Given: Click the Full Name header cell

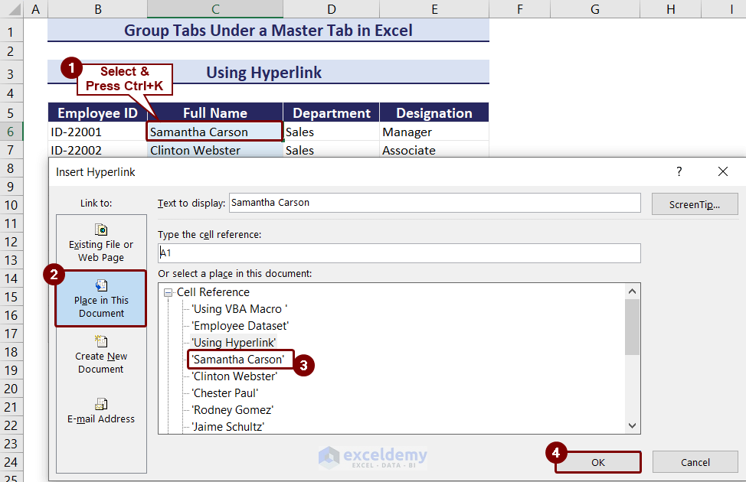Looking at the screenshot, I should coord(215,112).
